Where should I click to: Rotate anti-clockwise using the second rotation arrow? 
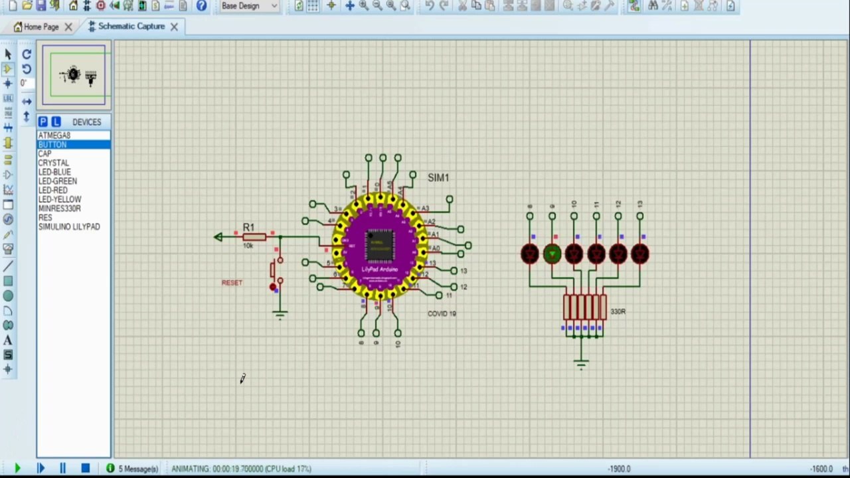click(27, 69)
